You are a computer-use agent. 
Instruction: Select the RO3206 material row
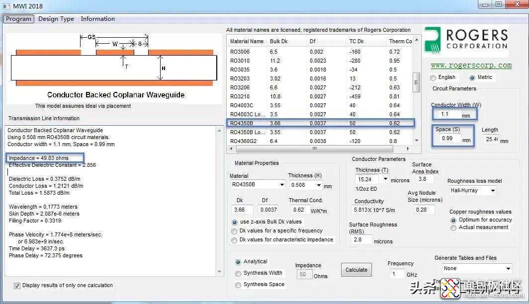(x=320, y=87)
